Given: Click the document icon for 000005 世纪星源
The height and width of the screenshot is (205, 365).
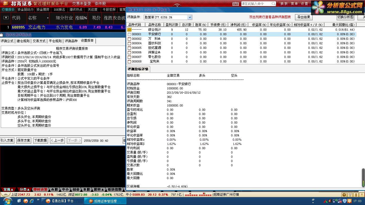Looking at the screenshot, I should click(x=129, y=48).
